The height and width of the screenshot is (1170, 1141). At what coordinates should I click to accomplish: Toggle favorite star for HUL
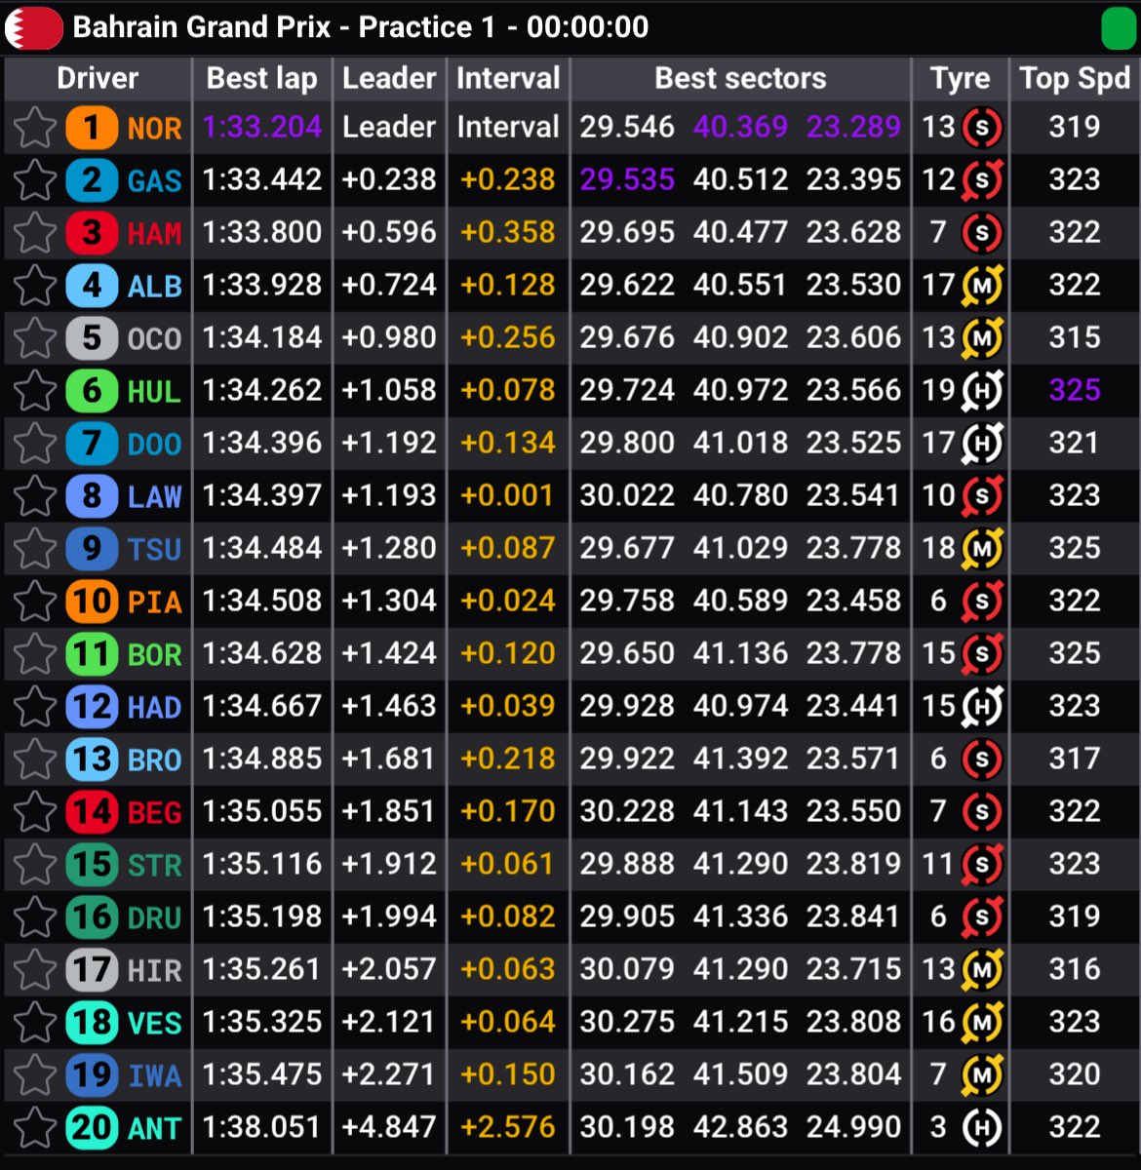(x=35, y=391)
